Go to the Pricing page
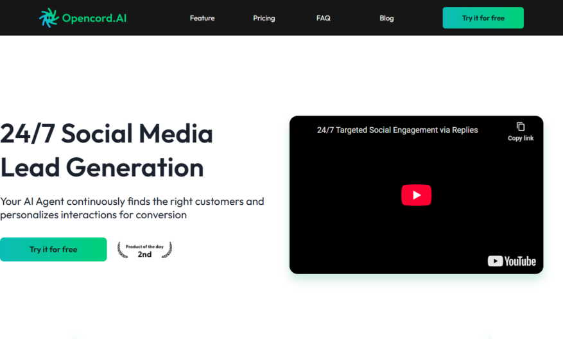 coord(264,19)
